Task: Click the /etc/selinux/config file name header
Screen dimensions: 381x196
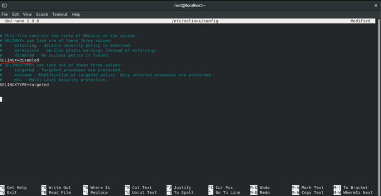Action: pyautogui.click(x=195, y=21)
